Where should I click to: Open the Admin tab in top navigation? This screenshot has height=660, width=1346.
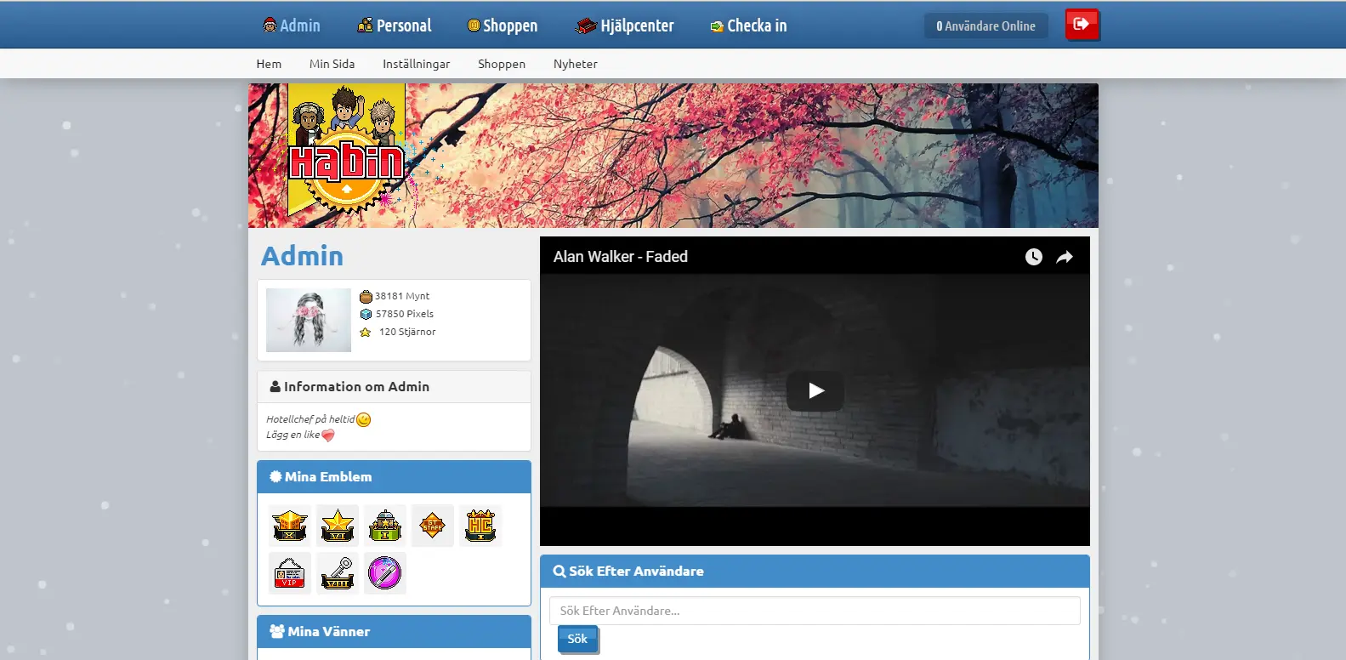pyautogui.click(x=292, y=26)
